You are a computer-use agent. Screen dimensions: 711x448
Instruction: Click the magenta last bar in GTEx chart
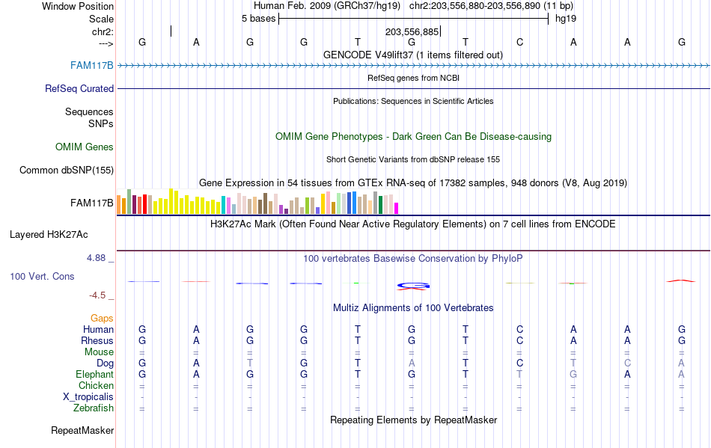[x=397, y=209]
